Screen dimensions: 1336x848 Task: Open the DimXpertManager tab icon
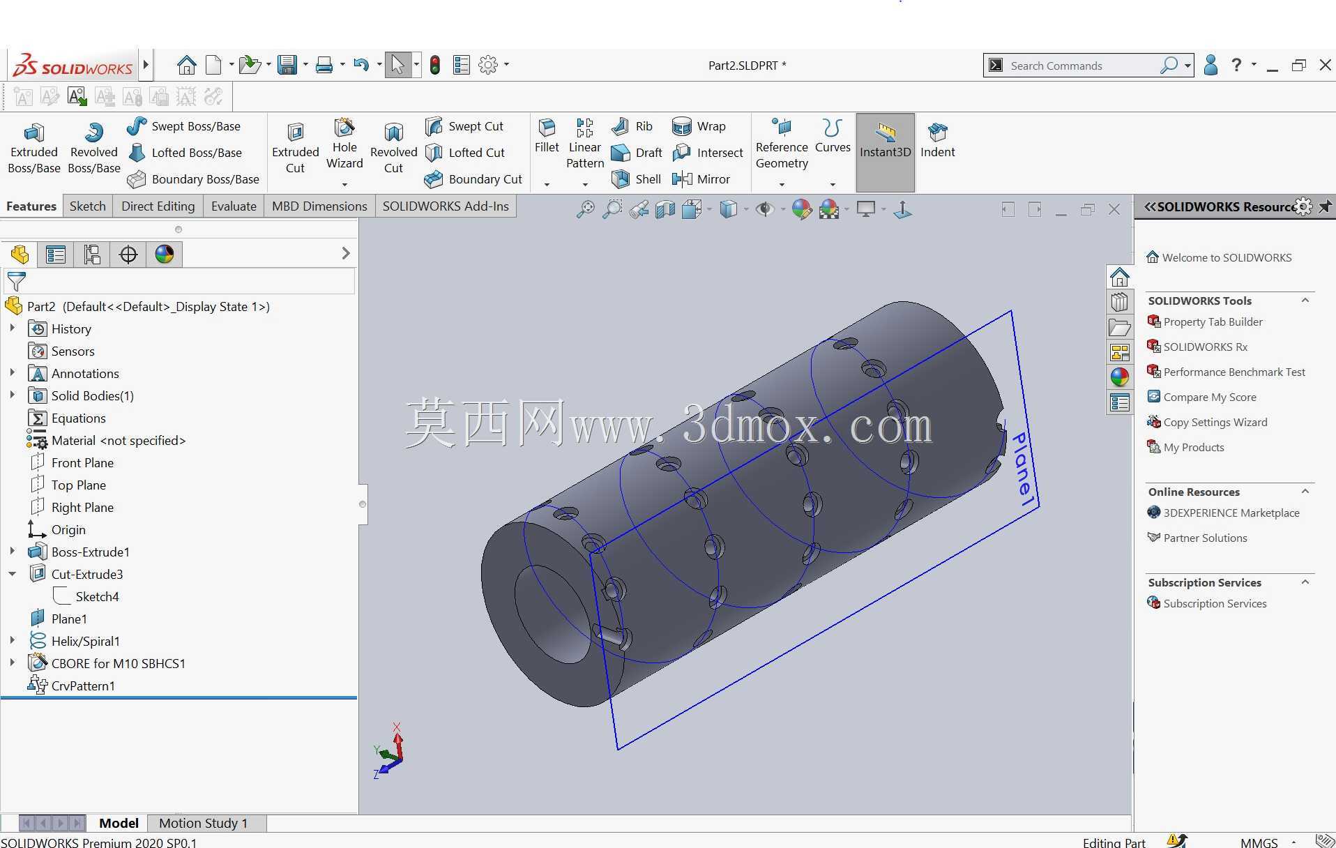(x=128, y=255)
